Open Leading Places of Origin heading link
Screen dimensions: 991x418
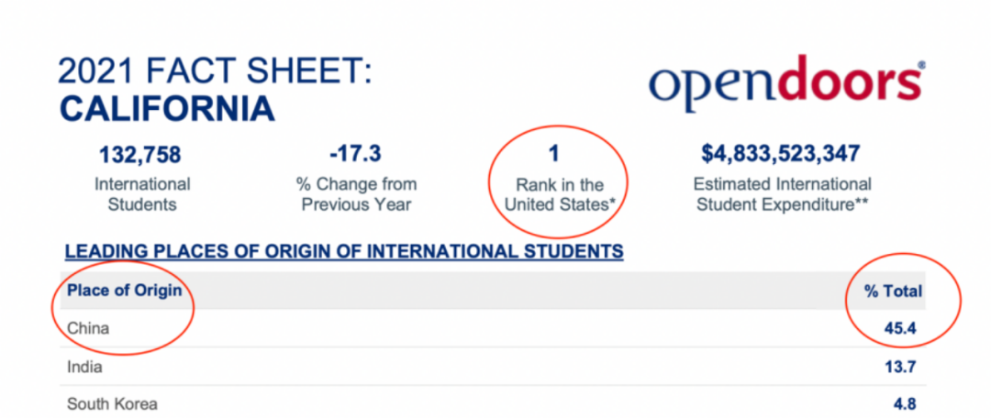pyautogui.click(x=344, y=252)
